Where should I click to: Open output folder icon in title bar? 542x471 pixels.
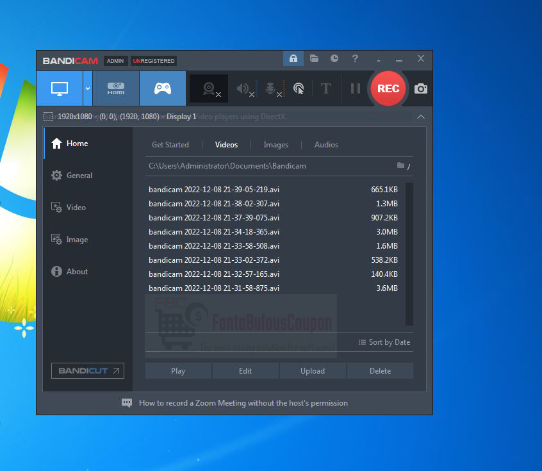point(314,58)
